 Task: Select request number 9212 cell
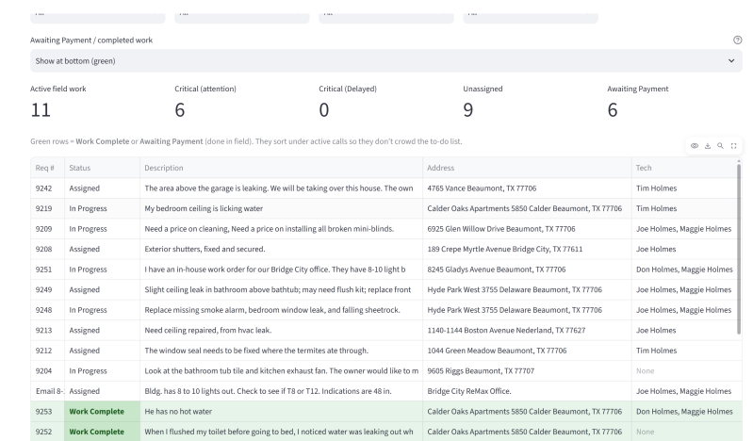click(47, 351)
